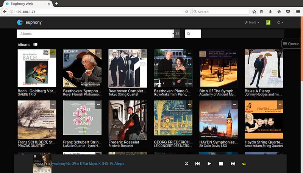Open the Queue side panel

[x=291, y=44]
